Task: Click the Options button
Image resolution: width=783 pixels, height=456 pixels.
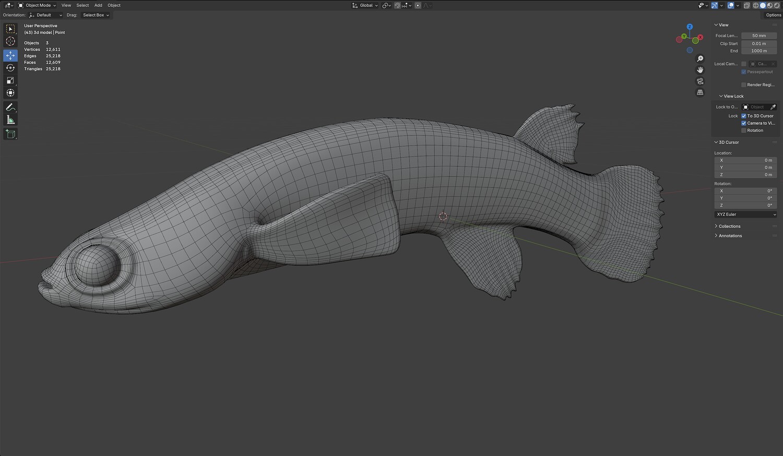Action: point(773,15)
